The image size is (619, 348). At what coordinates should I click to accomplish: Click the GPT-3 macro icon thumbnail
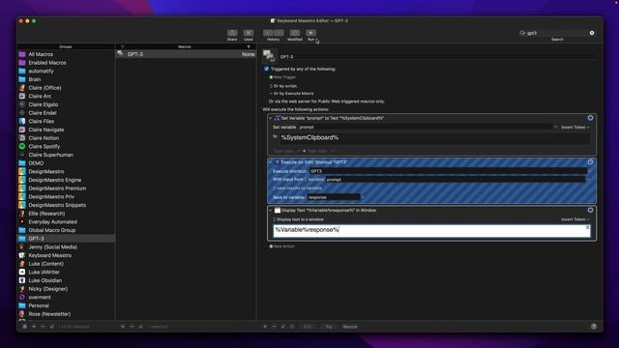[x=269, y=56]
